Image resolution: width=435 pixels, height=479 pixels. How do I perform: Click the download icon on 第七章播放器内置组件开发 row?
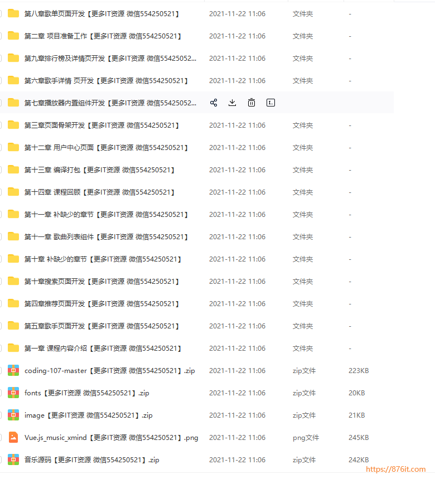coord(232,103)
